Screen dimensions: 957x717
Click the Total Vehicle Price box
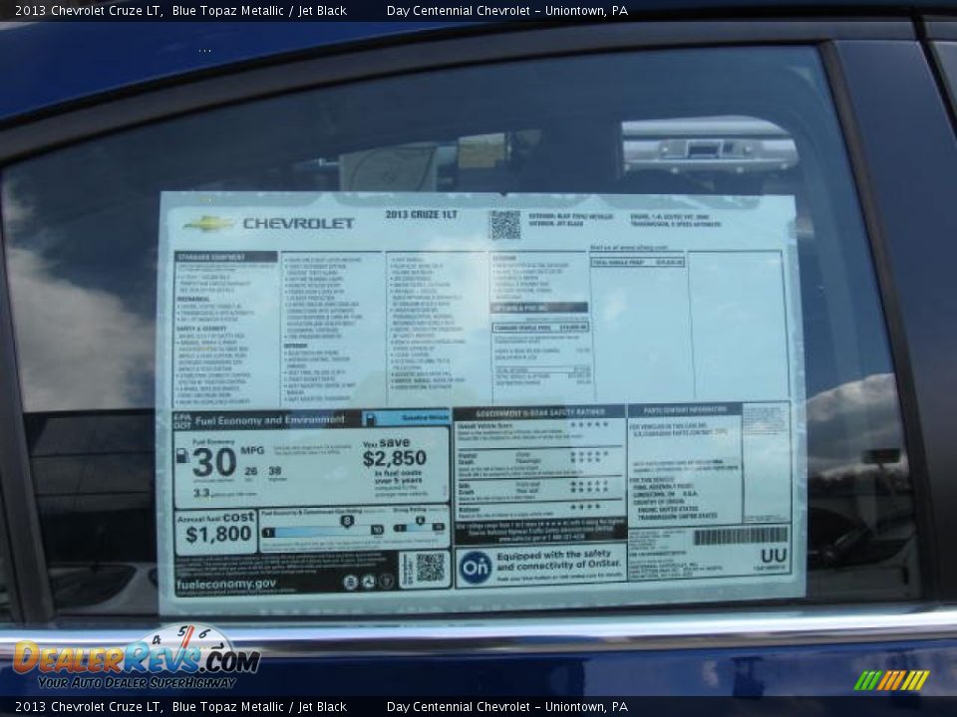tap(638, 262)
